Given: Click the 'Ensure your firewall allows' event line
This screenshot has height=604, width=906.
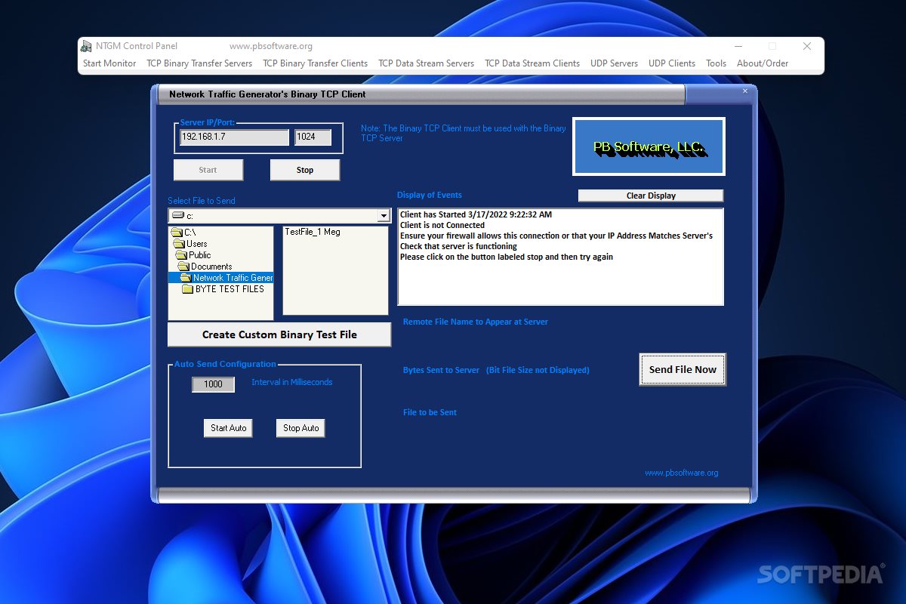Looking at the screenshot, I should 556,236.
